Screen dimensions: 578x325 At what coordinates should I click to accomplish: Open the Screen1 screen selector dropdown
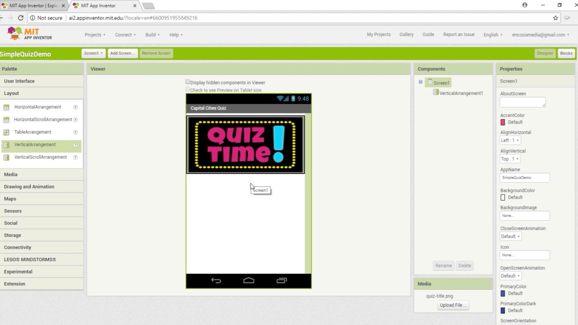93,53
